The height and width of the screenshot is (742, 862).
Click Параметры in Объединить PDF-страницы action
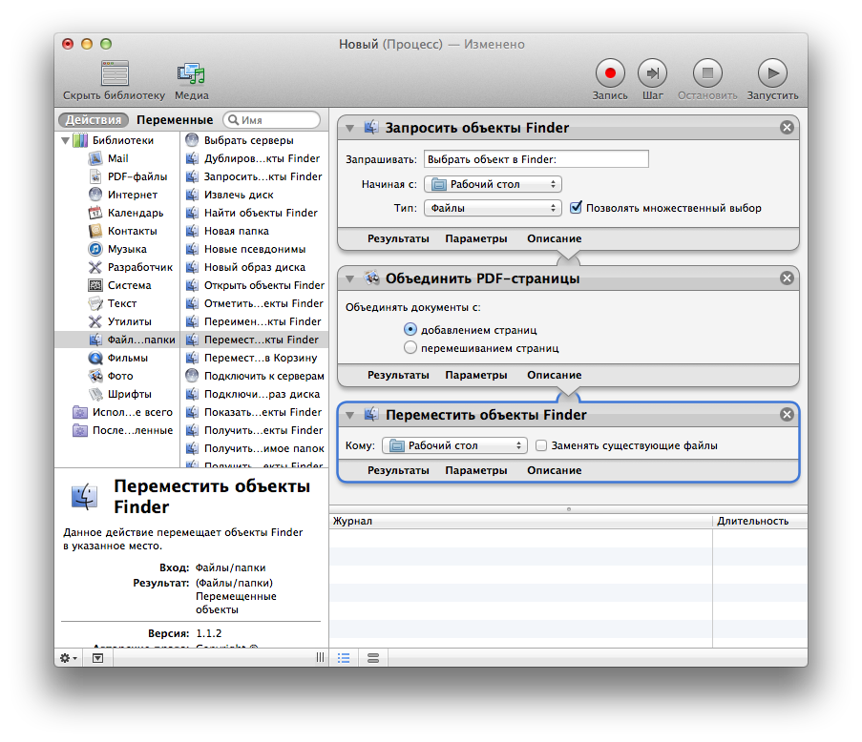(x=475, y=376)
